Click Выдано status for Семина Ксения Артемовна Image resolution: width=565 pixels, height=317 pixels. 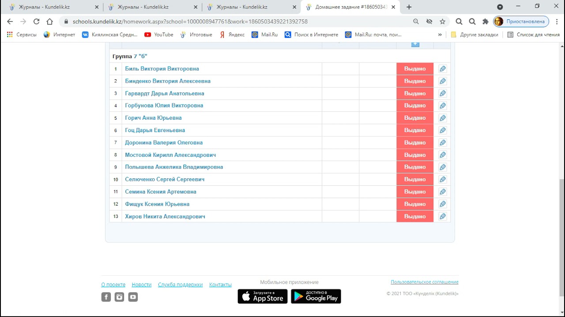pos(415,192)
